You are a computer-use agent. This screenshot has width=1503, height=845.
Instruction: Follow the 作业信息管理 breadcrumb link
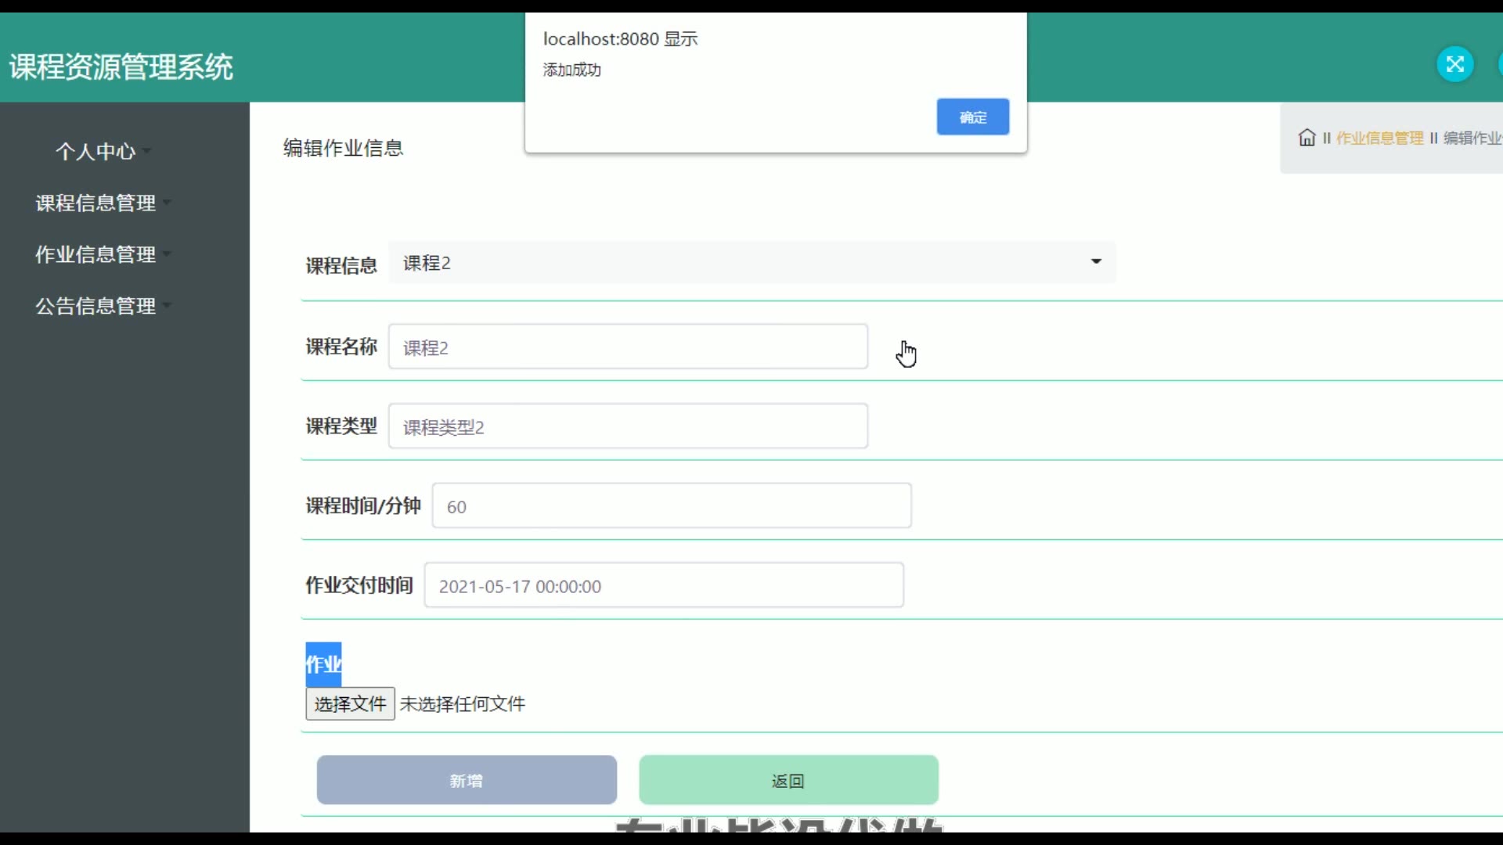(1379, 138)
